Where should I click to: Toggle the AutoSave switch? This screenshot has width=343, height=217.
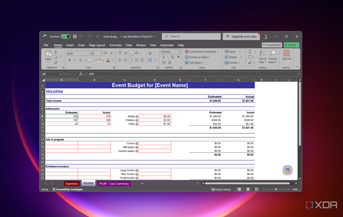[x=65, y=37]
